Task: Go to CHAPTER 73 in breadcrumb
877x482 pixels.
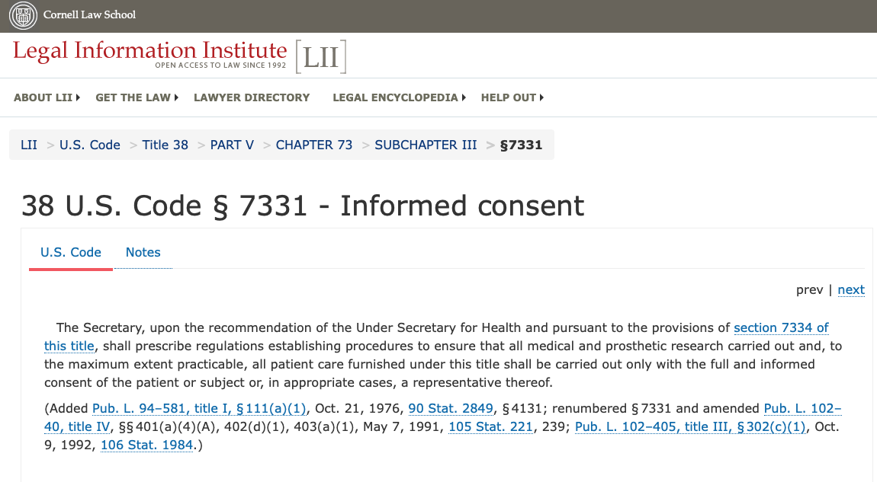Action: 313,145
